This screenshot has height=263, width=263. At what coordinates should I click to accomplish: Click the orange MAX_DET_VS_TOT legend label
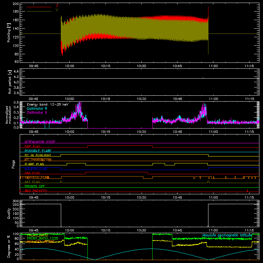coord(41,242)
